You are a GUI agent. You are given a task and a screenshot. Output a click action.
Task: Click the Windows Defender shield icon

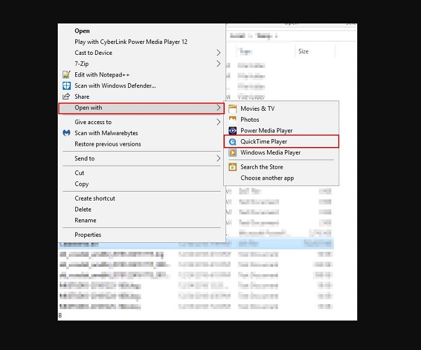click(66, 86)
